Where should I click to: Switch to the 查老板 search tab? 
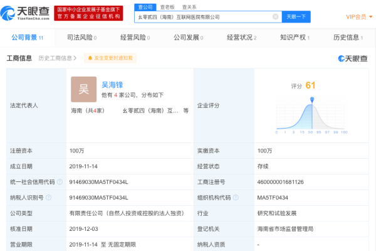point(167,7)
